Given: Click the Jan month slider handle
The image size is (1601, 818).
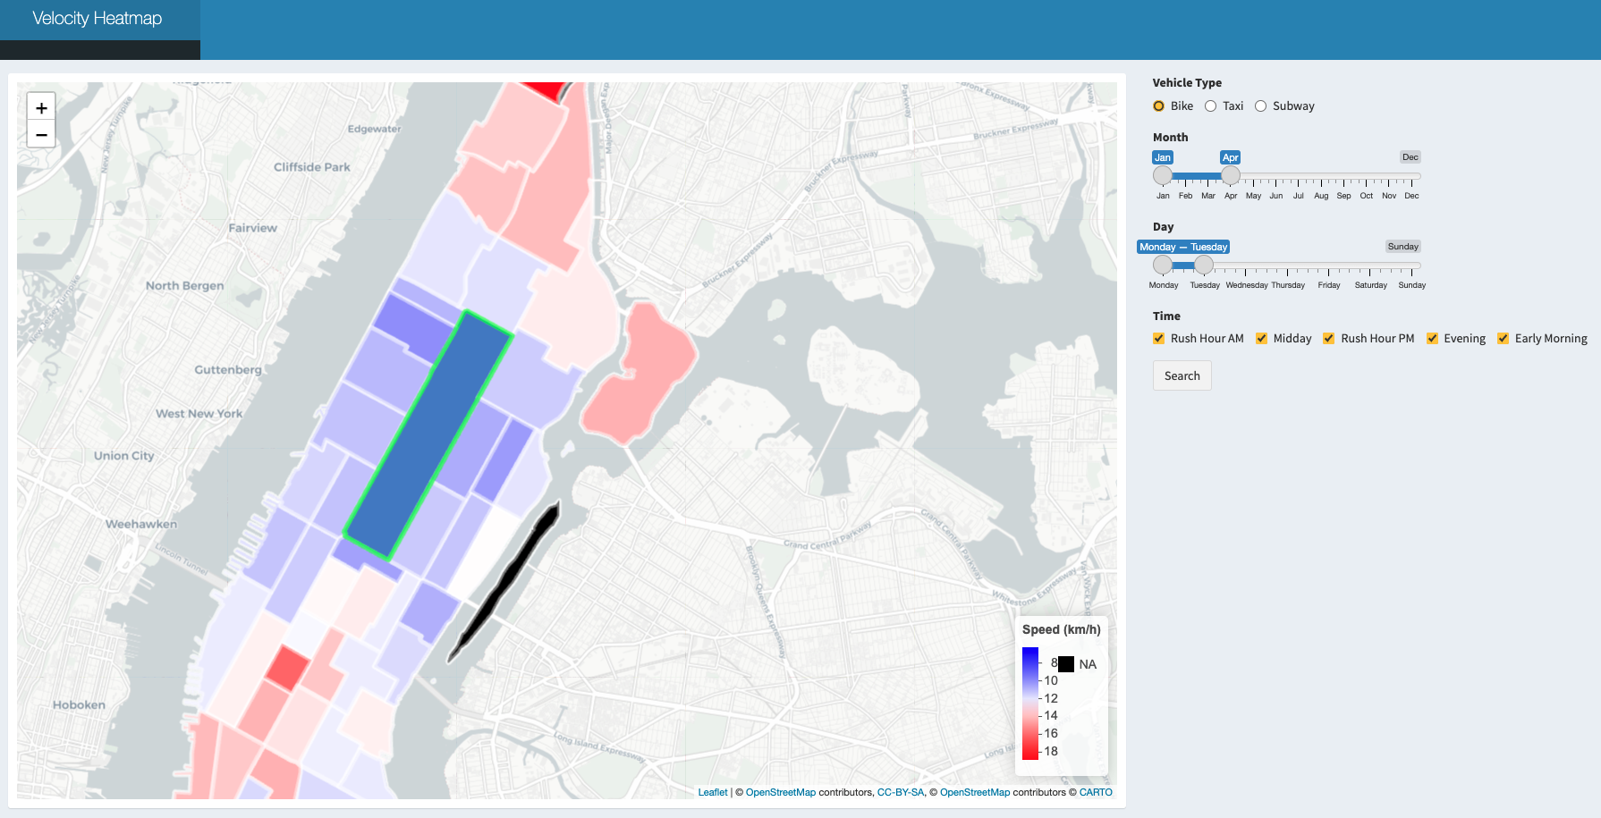Looking at the screenshot, I should coord(1163,175).
